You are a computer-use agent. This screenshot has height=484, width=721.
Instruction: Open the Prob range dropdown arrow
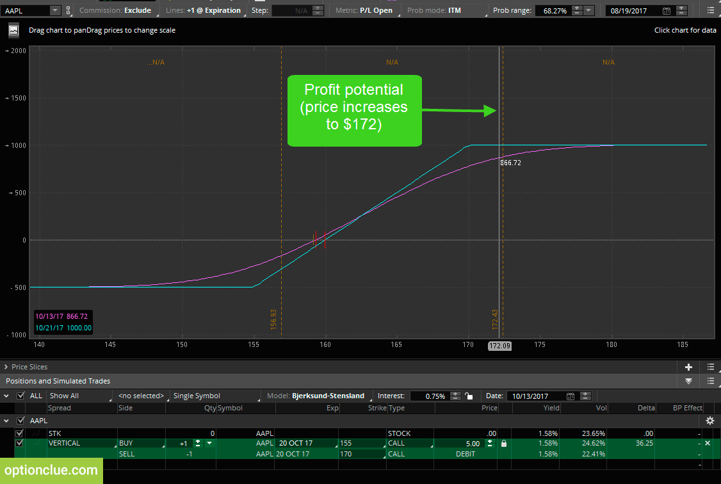coord(588,10)
